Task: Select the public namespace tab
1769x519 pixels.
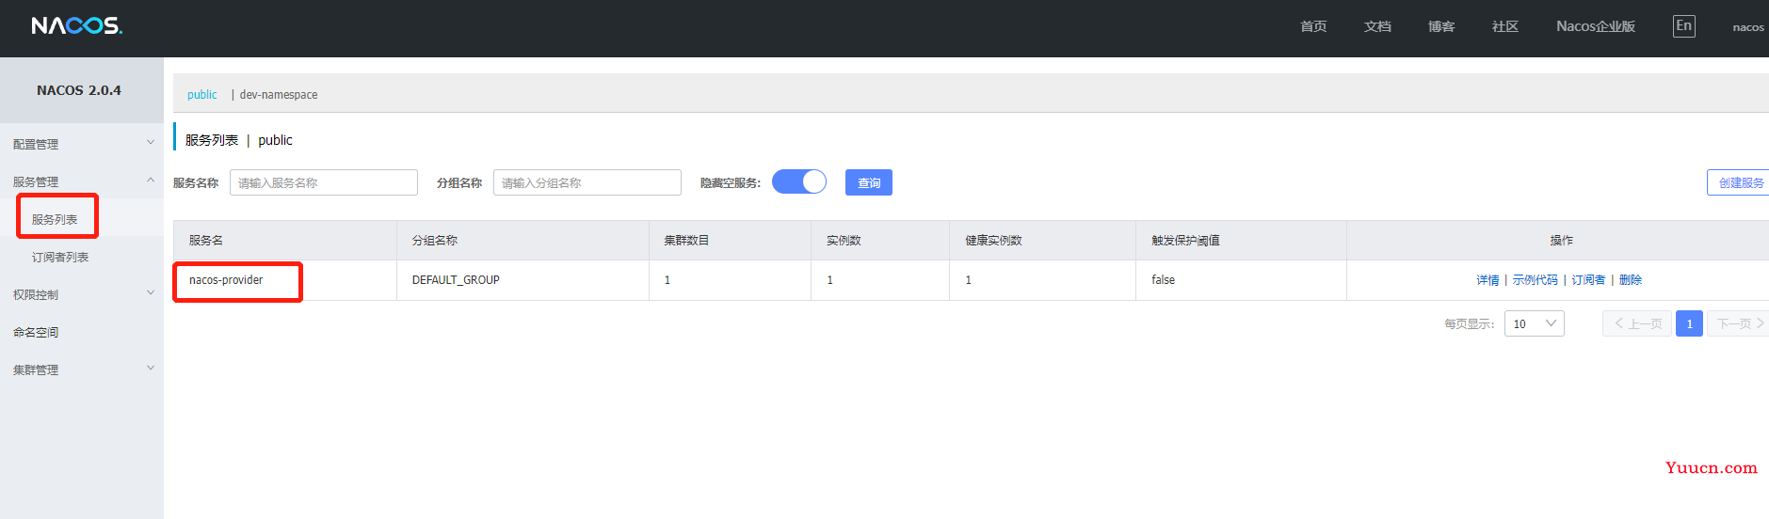Action: 201,95
